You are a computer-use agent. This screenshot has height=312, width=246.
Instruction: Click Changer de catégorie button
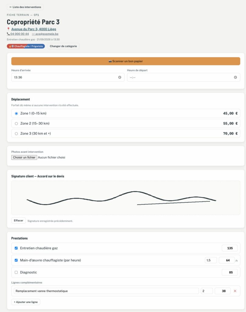click(63, 46)
